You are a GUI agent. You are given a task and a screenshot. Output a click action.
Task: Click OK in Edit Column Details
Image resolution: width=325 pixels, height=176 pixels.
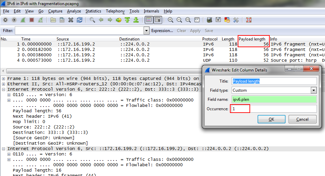click(x=271, y=119)
